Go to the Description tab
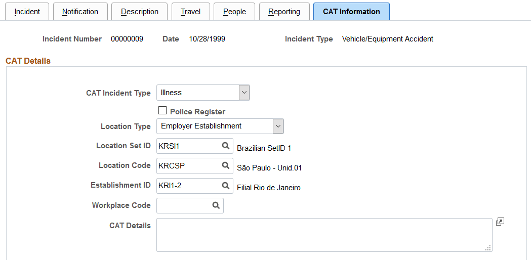The height and width of the screenshot is (260, 531). click(x=140, y=12)
